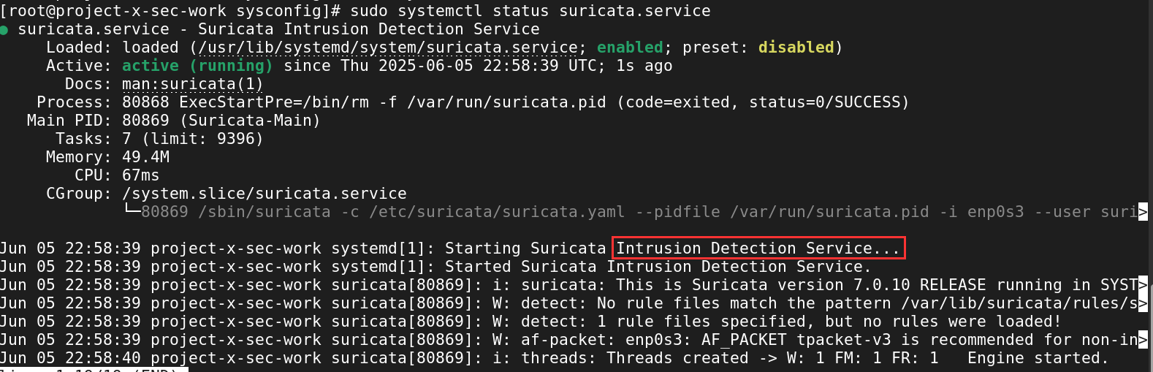Click the truncation arrow on the CGroup process line

tap(1144, 213)
